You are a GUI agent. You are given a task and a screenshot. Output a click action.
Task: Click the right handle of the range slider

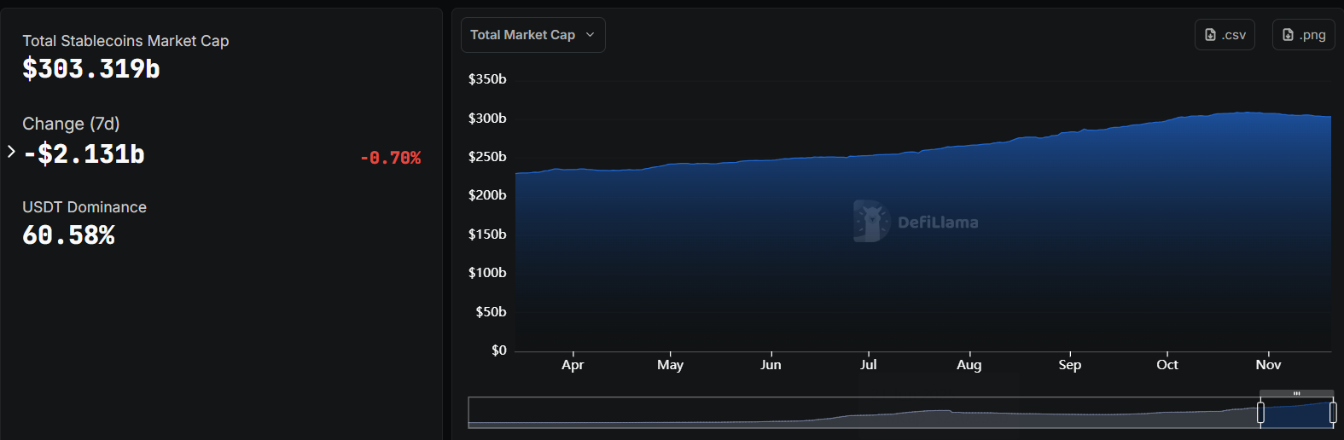[1333, 413]
